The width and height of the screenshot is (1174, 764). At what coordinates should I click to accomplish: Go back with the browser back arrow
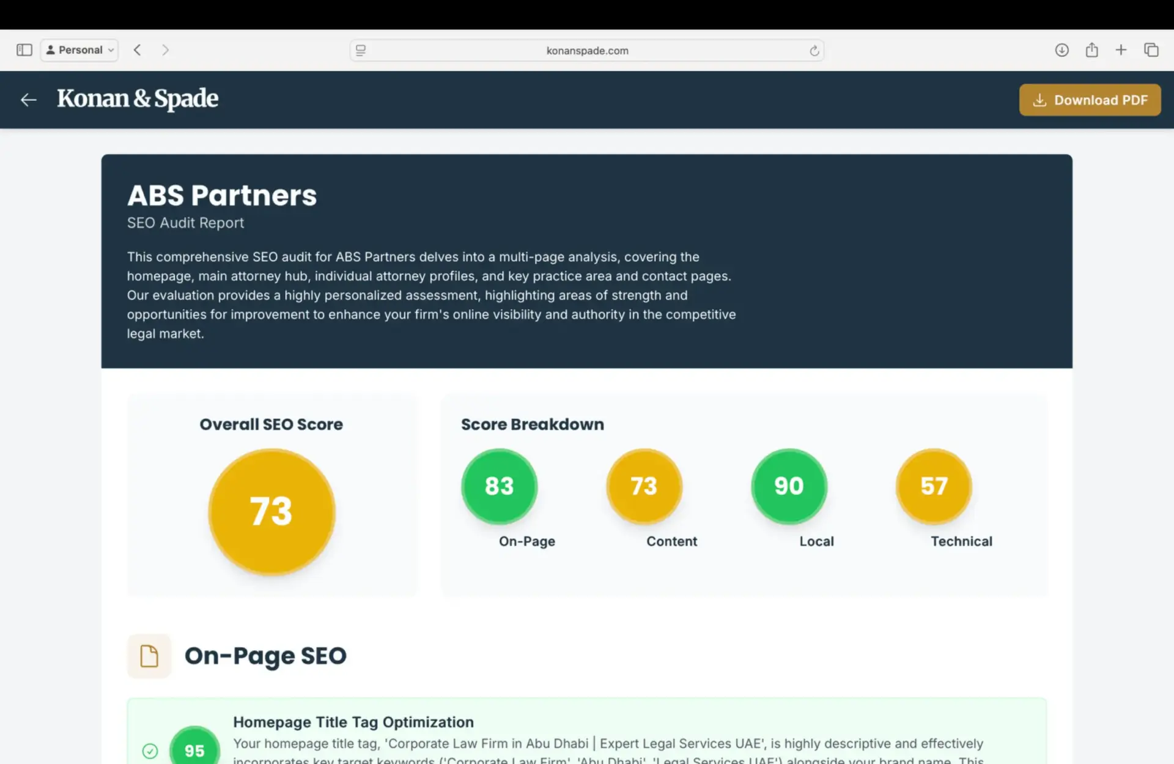(138, 50)
